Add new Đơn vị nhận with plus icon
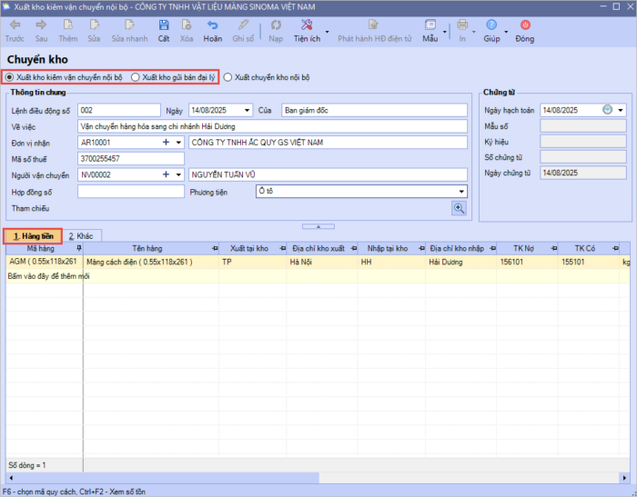This screenshot has width=637, height=497. pos(166,143)
